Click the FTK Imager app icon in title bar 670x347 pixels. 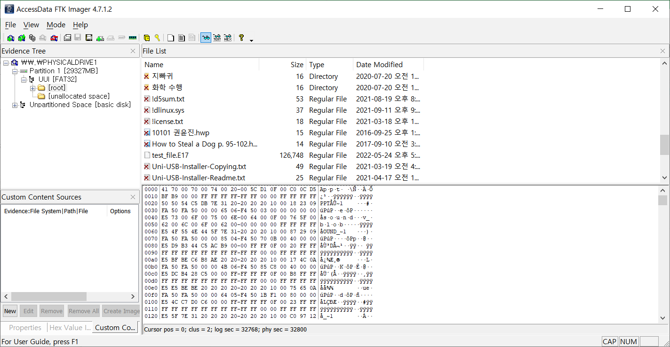(x=9, y=9)
